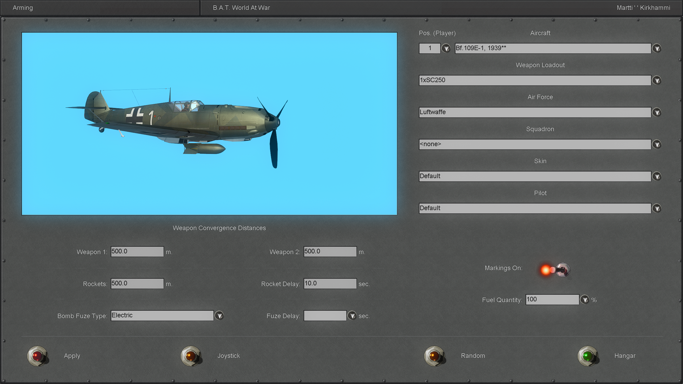Open the Pilot dropdown arrow
The width and height of the screenshot is (683, 384).
tap(657, 208)
